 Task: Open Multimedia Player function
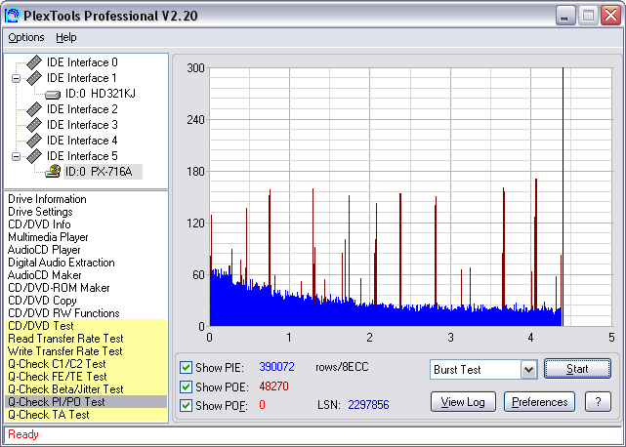click(x=48, y=237)
